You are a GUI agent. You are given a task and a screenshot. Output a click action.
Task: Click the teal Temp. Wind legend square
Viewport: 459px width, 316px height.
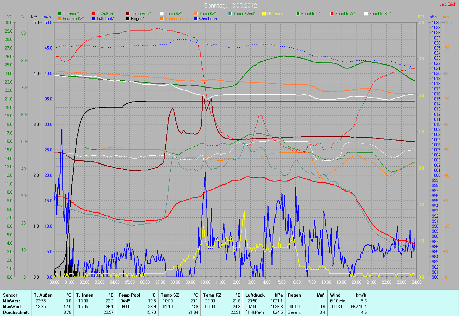[x=230, y=14]
